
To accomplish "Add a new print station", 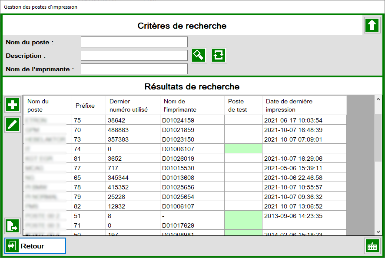I will (12, 105).
